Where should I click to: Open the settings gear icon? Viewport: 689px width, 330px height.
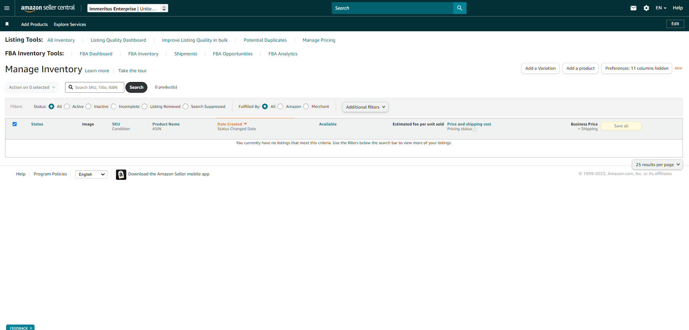646,8
